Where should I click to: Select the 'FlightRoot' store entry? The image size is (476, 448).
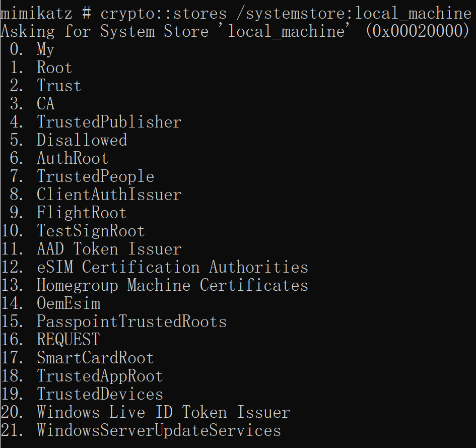(x=82, y=213)
